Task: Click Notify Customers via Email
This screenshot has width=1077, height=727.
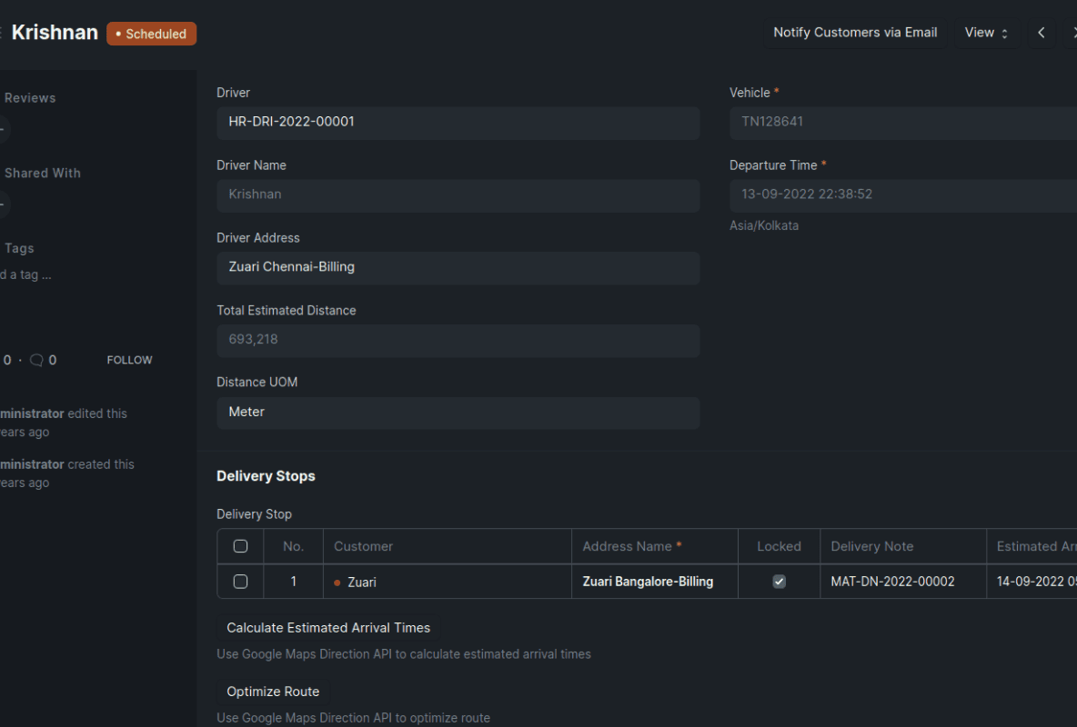Action: point(854,32)
